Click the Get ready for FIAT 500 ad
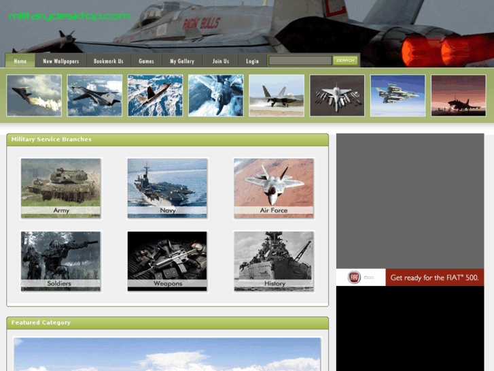 click(x=434, y=278)
